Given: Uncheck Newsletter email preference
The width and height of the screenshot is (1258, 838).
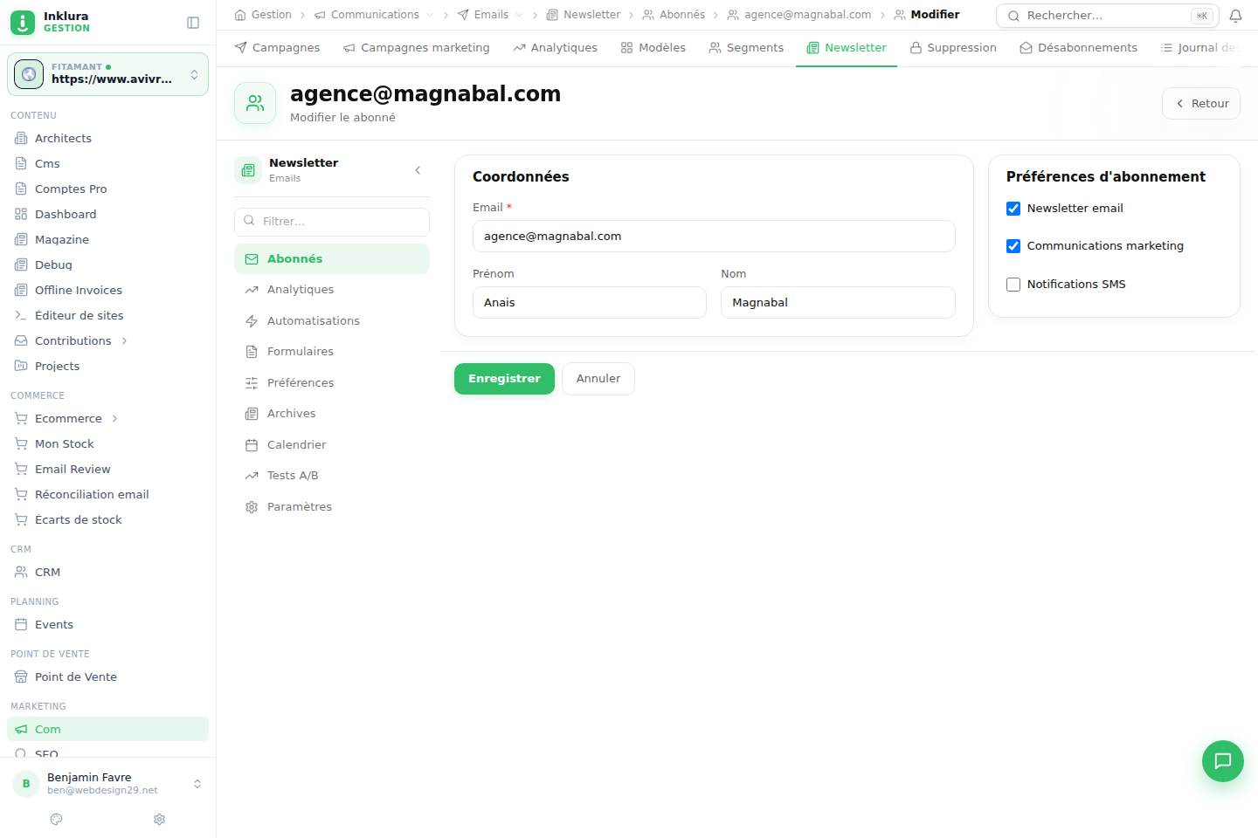Looking at the screenshot, I should pos(1013,209).
